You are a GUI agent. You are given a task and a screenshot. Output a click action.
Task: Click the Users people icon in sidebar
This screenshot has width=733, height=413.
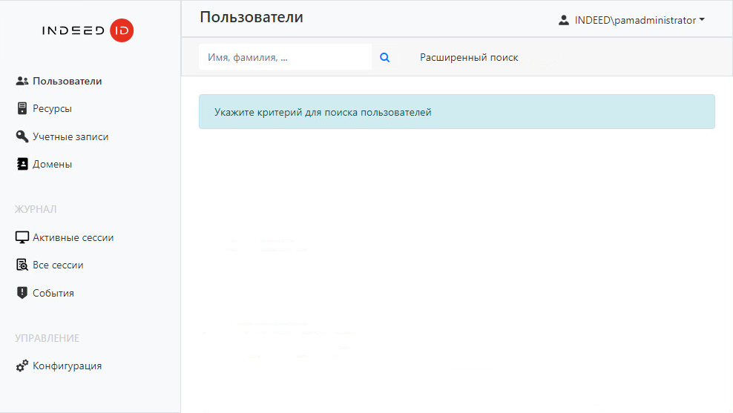(x=22, y=81)
